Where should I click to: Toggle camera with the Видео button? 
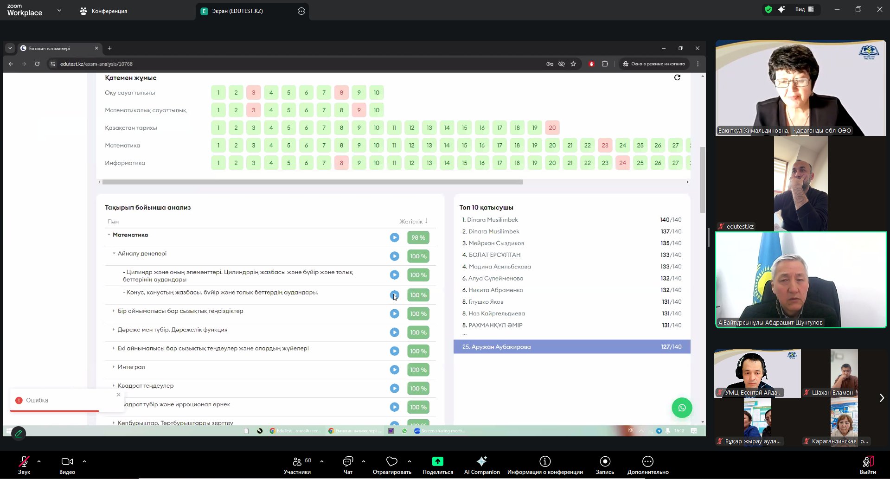click(x=67, y=465)
